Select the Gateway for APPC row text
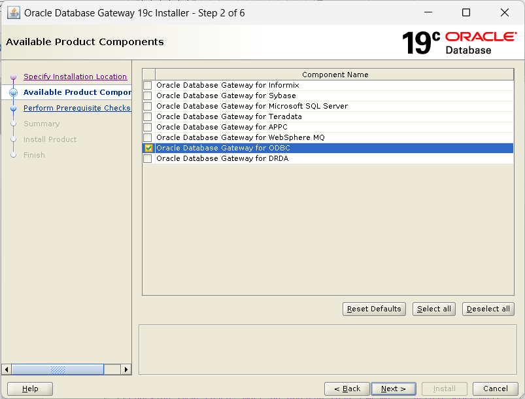 [222, 127]
